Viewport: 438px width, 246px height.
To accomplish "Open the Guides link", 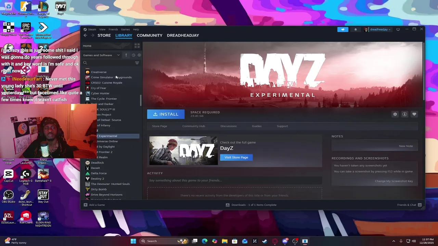I will pos(257,126).
